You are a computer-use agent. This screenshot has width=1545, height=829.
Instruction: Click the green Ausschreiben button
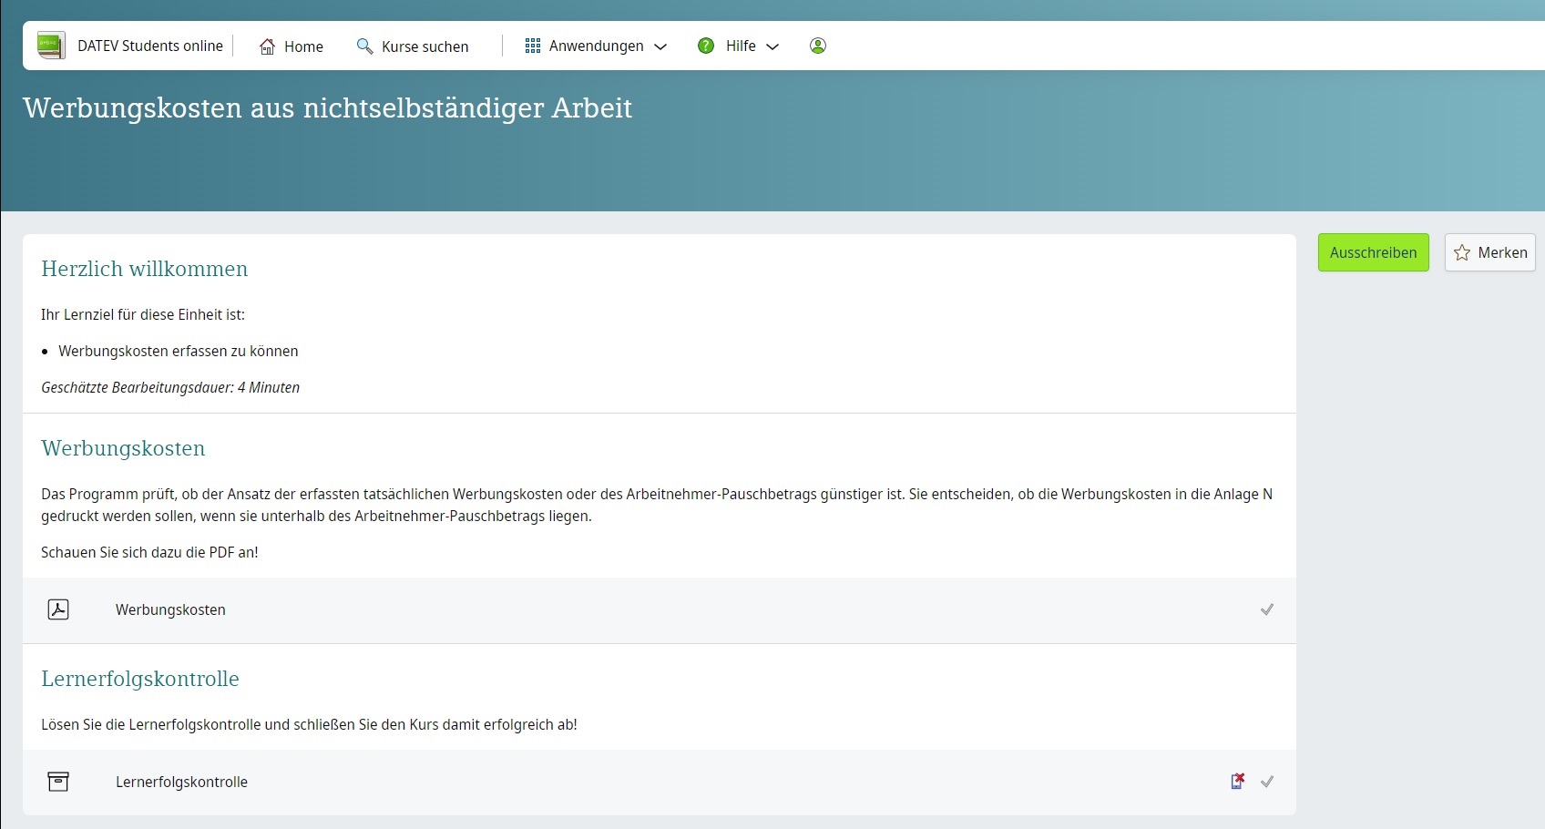pos(1373,252)
